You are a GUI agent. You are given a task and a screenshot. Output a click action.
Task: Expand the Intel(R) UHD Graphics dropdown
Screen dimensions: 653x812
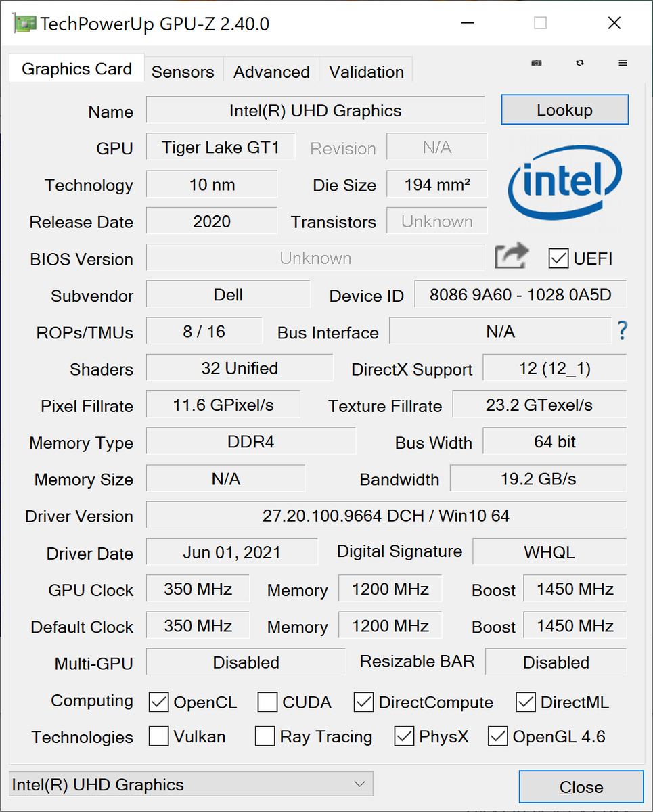(191, 785)
